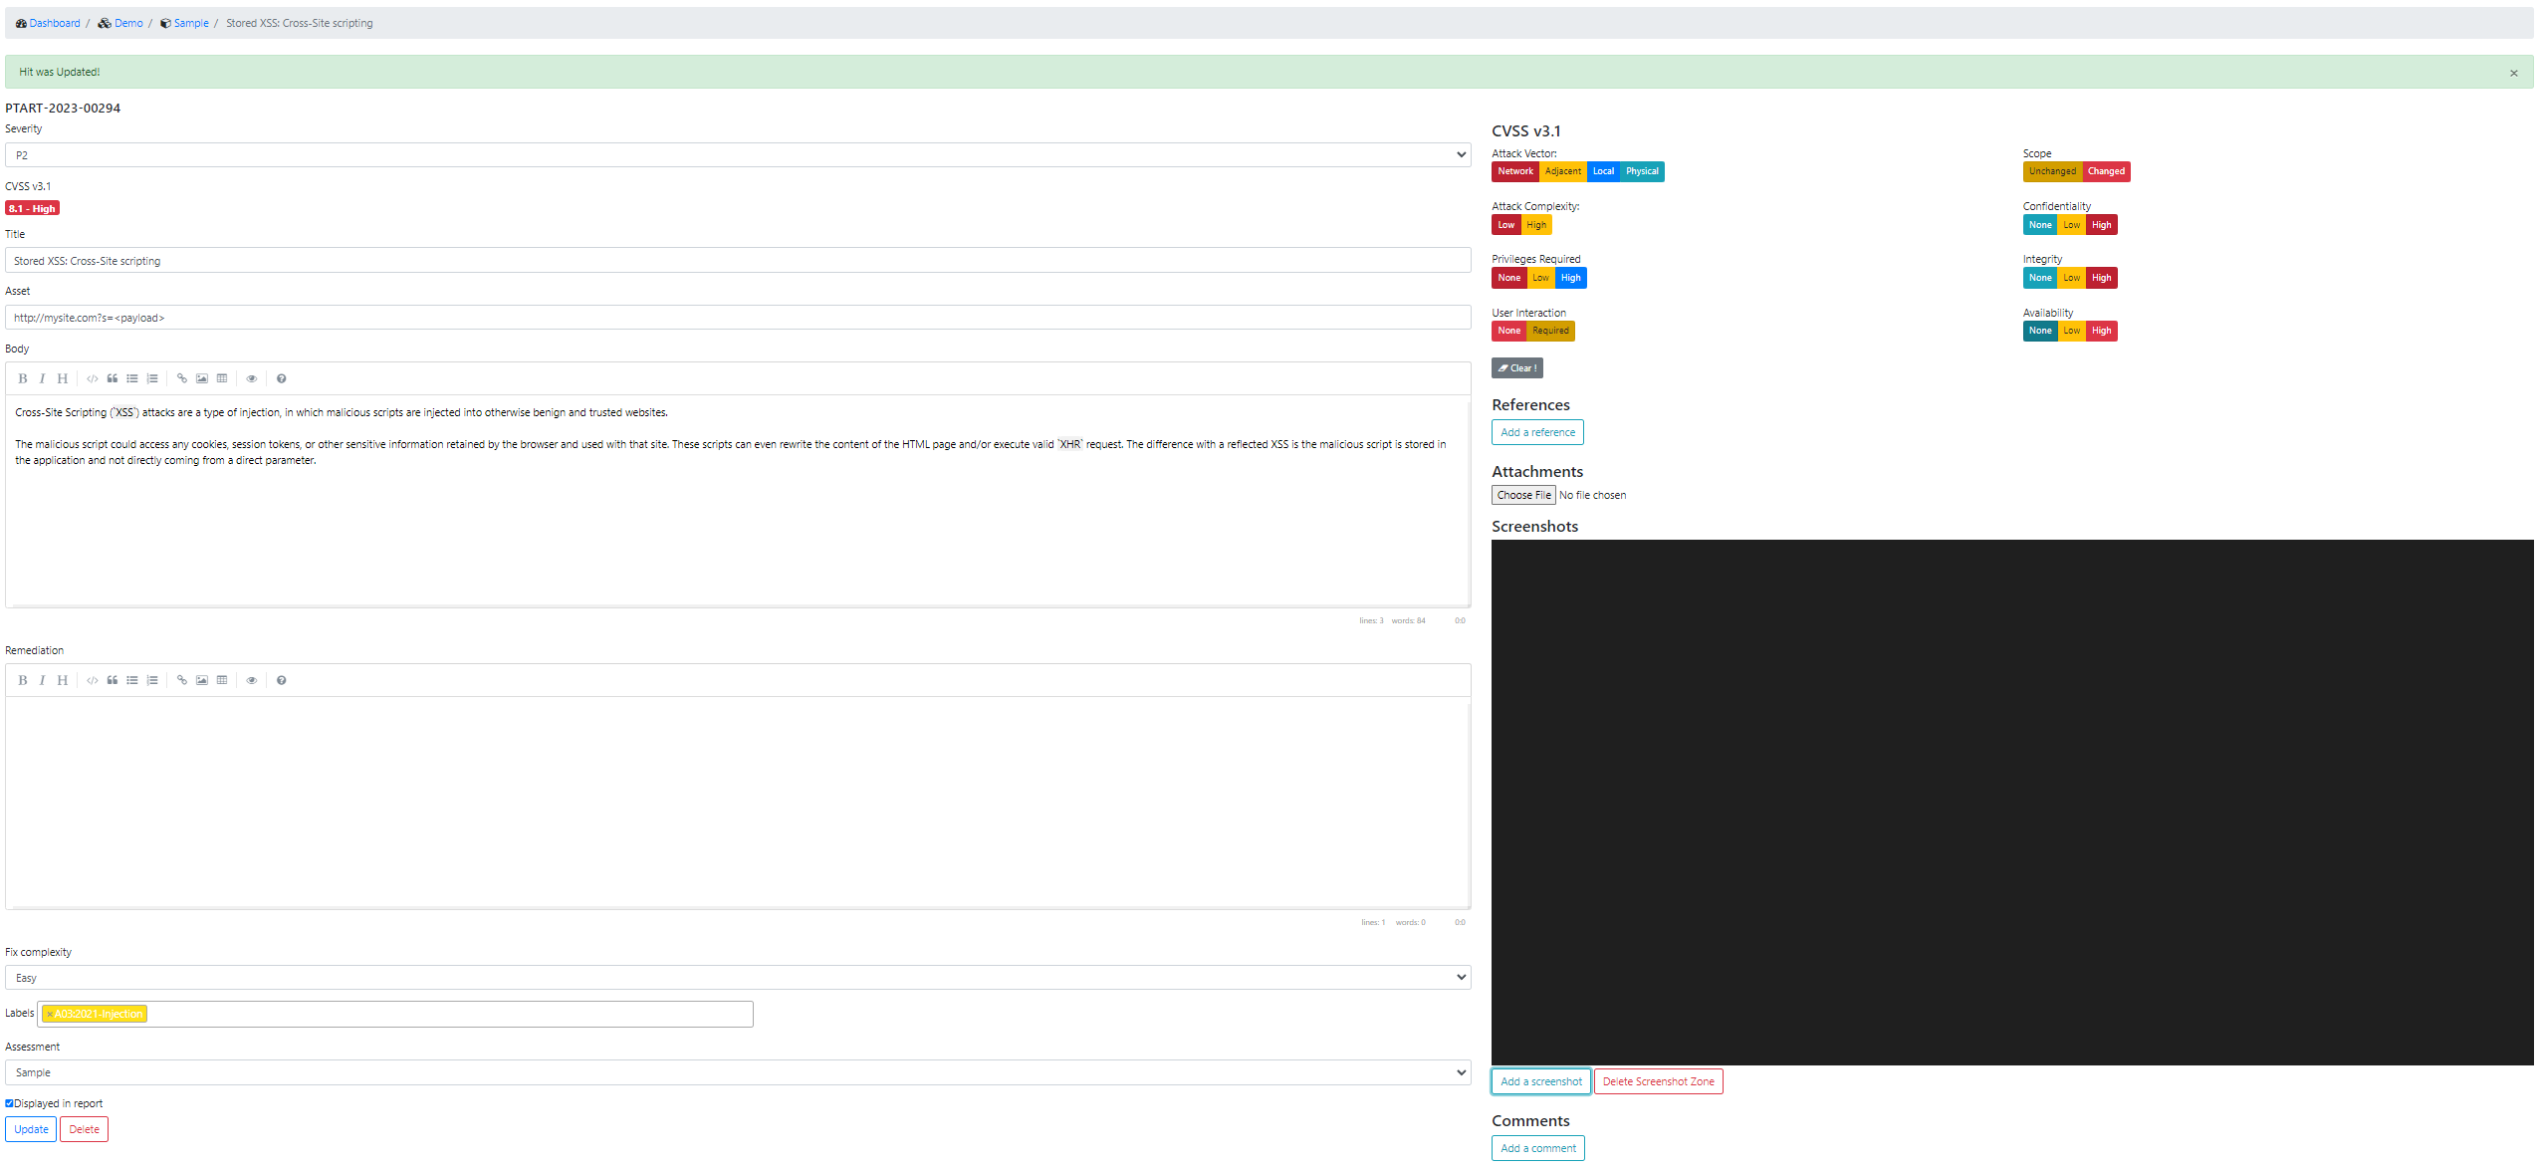
Task: Click Add a reference button
Action: [x=1537, y=432]
